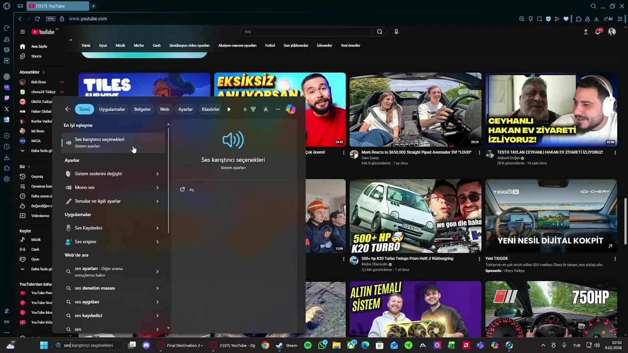Viewport: 628px width, 353px height.
Task: Open Discord from the taskbar
Action: (x=146, y=345)
